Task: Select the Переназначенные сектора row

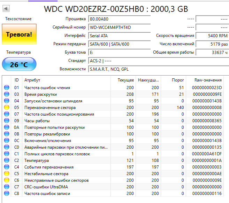Action: (113, 107)
